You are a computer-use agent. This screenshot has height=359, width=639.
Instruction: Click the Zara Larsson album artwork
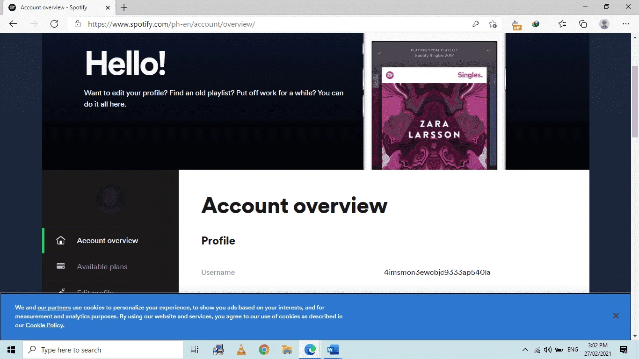point(435,126)
